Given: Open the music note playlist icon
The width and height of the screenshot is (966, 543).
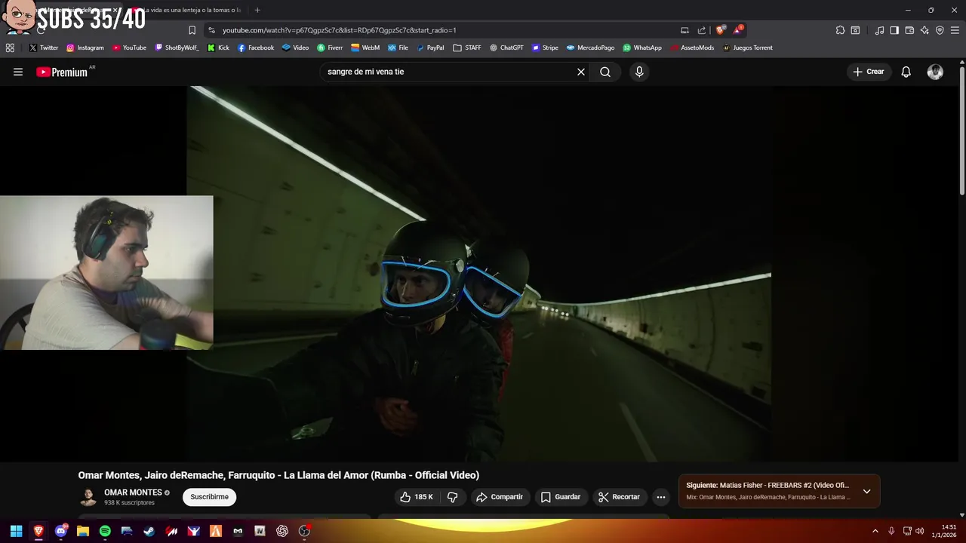Looking at the screenshot, I should (879, 30).
